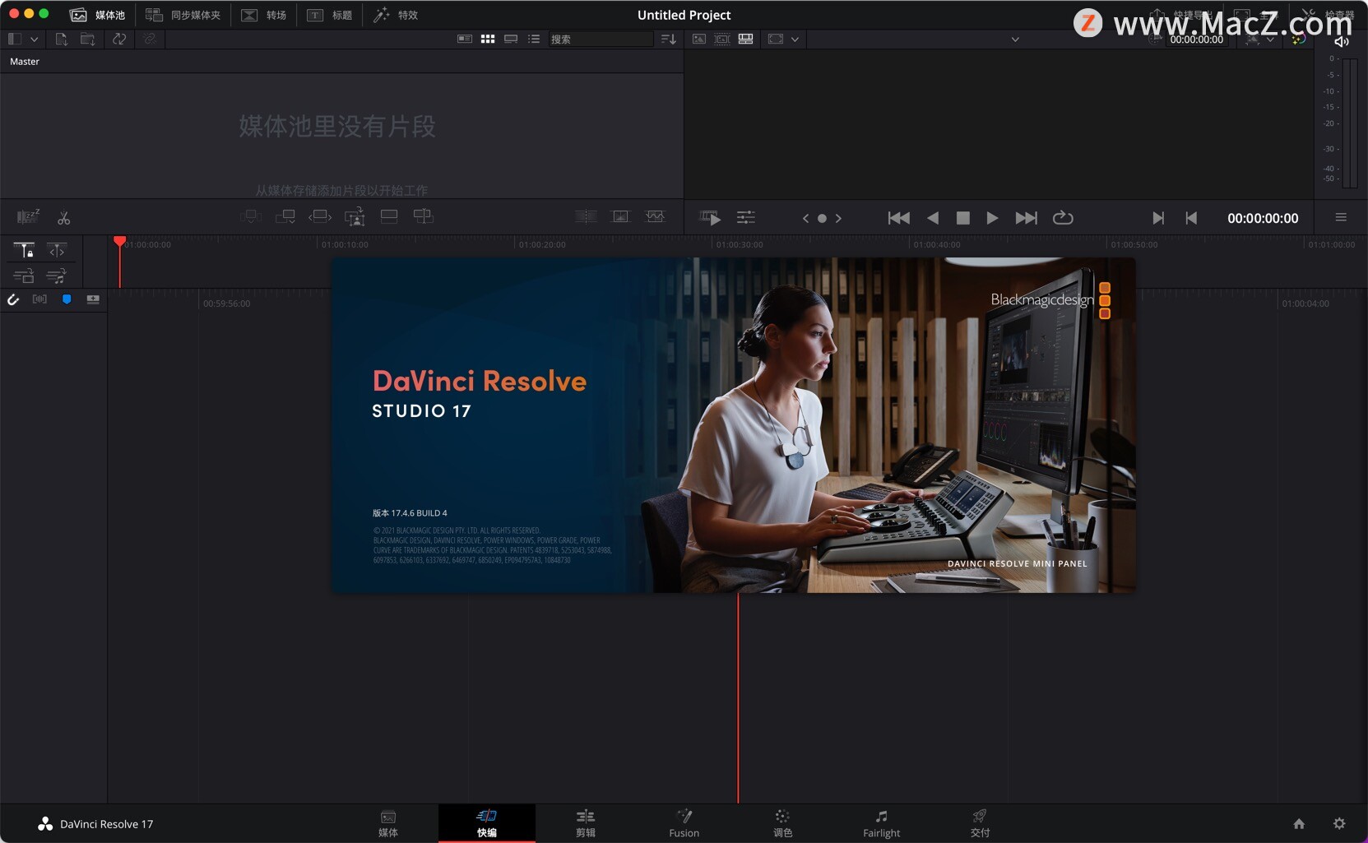Click the fast review playback icon
Screen dimensions: 1368x843
coord(710,218)
